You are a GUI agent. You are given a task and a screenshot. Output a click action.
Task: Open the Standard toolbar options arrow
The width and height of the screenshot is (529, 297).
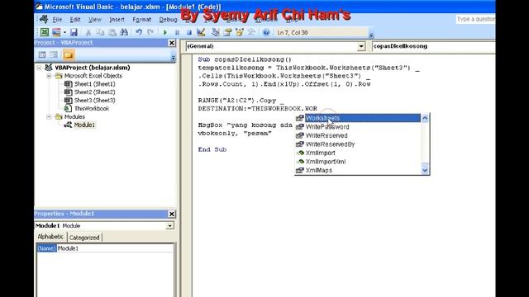coord(371,35)
